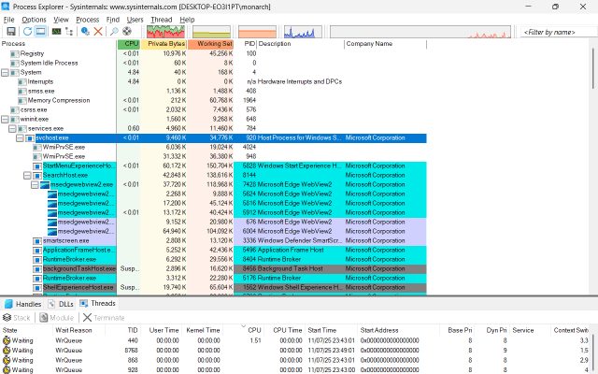Click the orange X Kill Process icon
Image resolution: width=598 pixels, height=374 pixels.
click(x=98, y=31)
